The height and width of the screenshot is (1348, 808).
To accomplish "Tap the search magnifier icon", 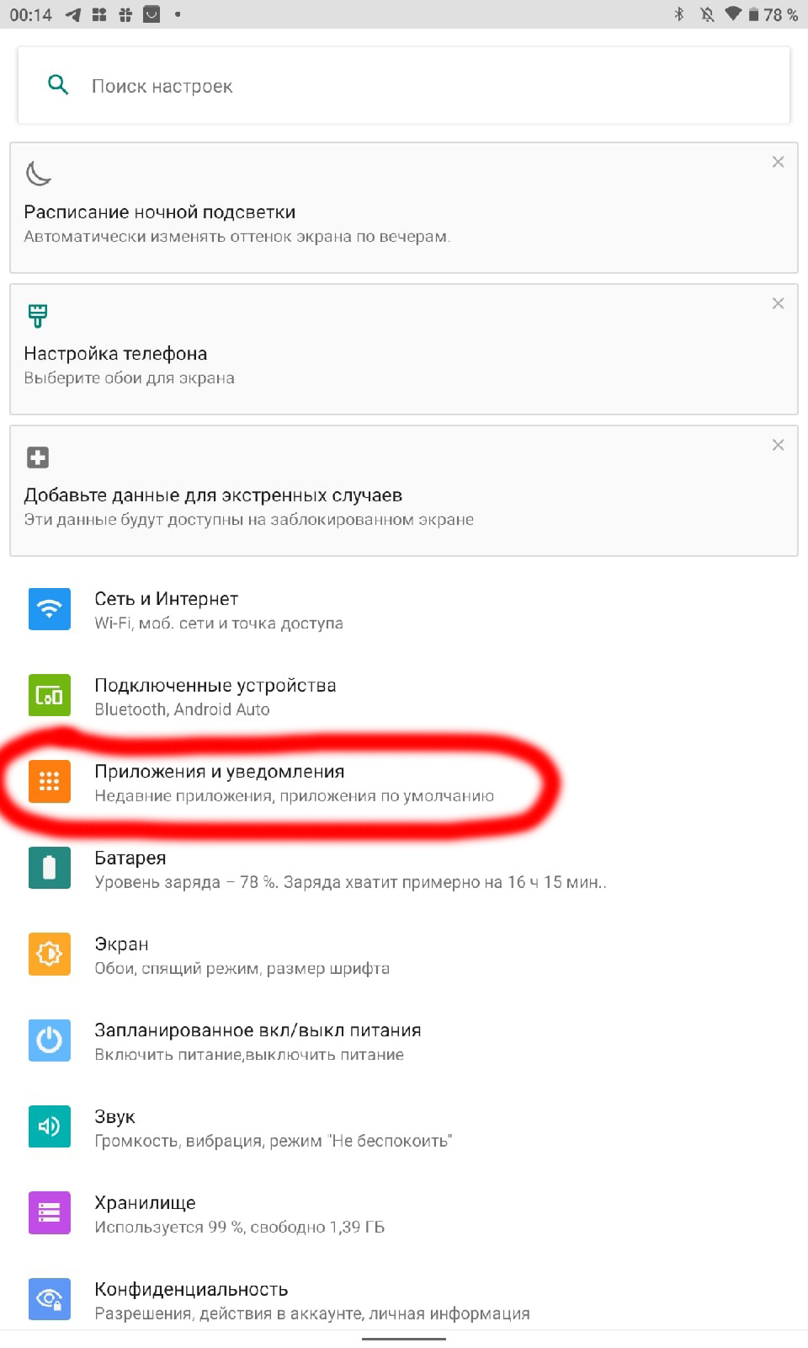I will coord(58,84).
